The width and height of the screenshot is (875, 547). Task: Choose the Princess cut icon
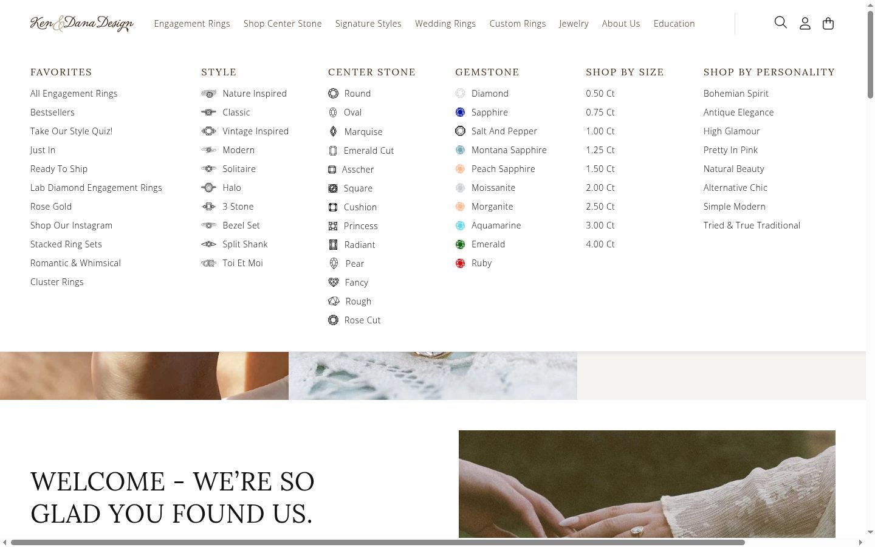333,226
